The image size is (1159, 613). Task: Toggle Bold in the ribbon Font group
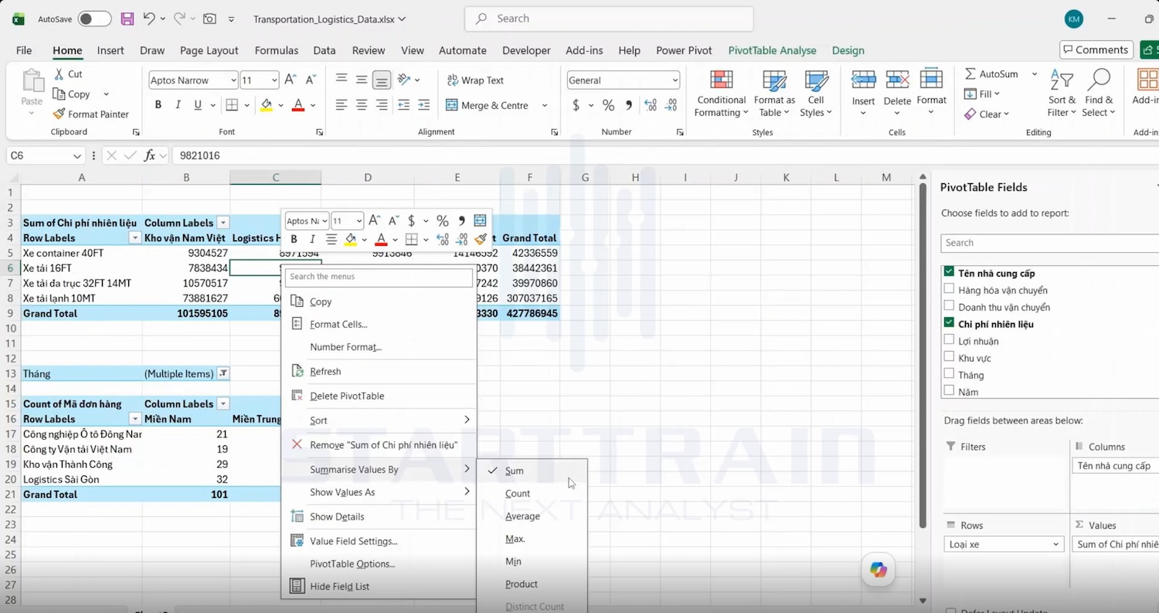(158, 105)
